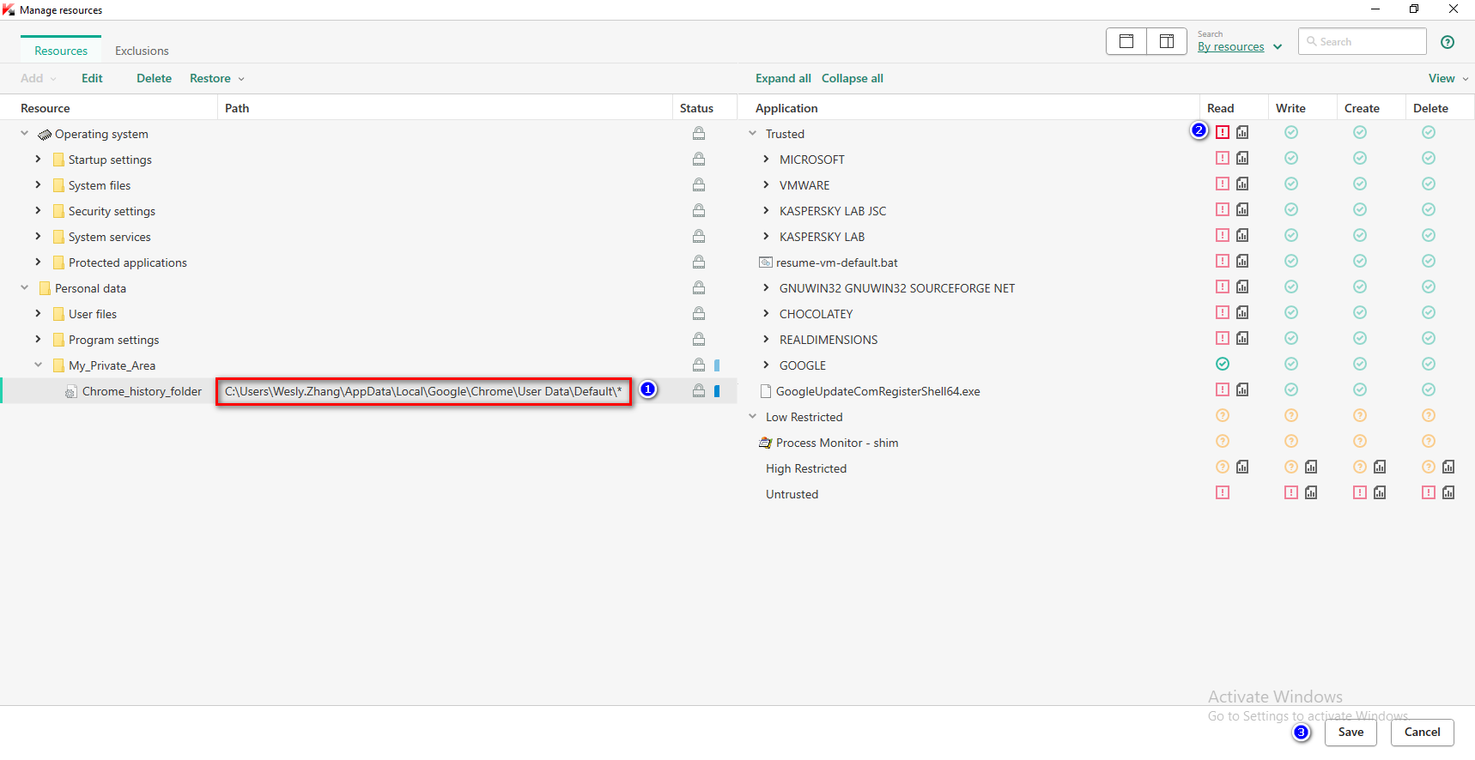Switch to single pane layout view
This screenshot has height=760, width=1475.
click(1126, 41)
